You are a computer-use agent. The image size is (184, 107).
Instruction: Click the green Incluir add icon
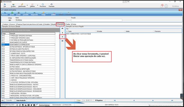(12, 13)
